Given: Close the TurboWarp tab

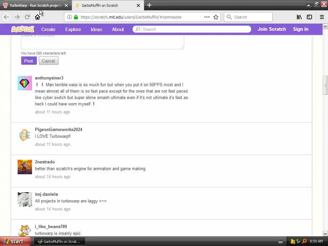Looking at the screenshot, I should coord(66,5).
